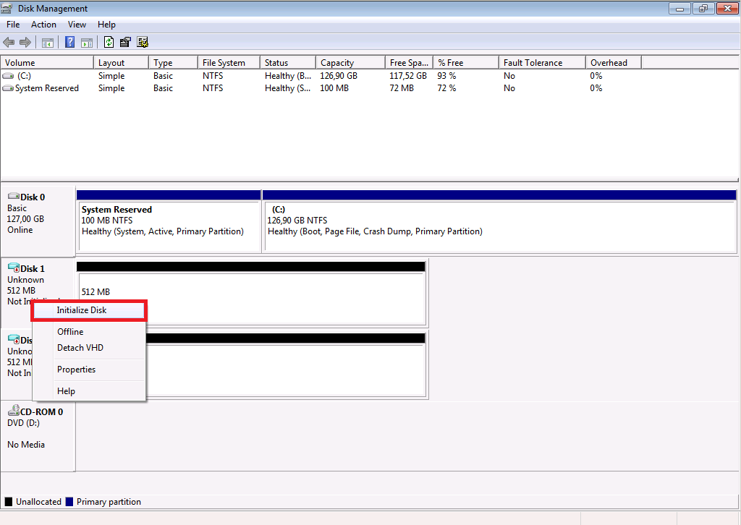Screen dimensions: 741x525
Task: Select the Disk 0 drive icon
Action: (13, 197)
